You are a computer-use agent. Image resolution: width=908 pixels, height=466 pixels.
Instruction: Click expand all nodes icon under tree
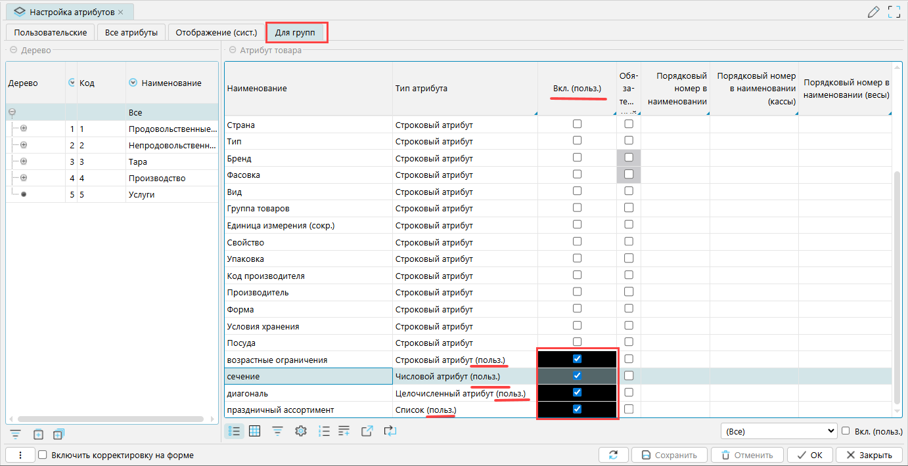(58, 434)
